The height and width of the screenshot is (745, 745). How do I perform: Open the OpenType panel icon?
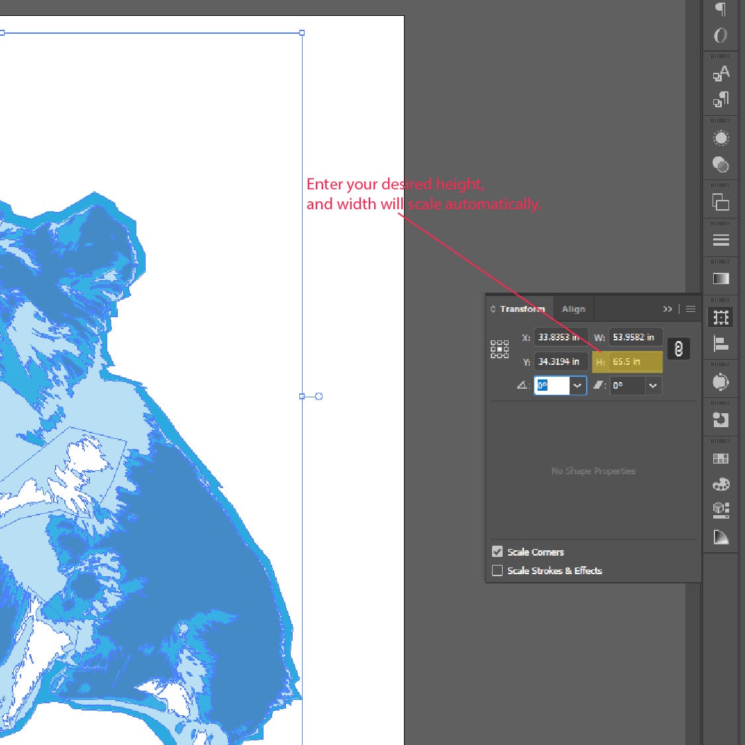coord(720,35)
